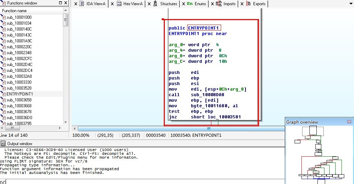Close the Graph overview panel

click(x=349, y=122)
